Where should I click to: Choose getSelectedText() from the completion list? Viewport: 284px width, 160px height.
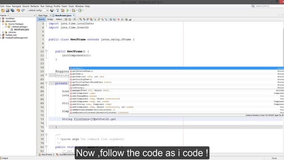pos(177,71)
